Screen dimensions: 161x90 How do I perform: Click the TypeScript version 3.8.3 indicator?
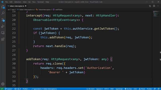135,89
